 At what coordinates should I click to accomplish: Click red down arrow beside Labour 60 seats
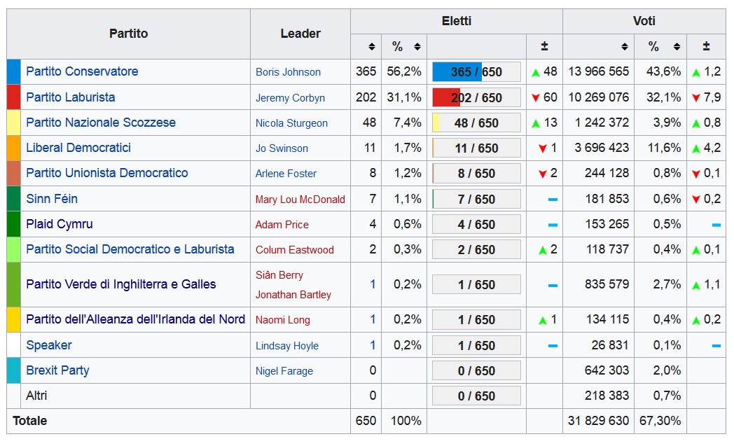coord(536,98)
